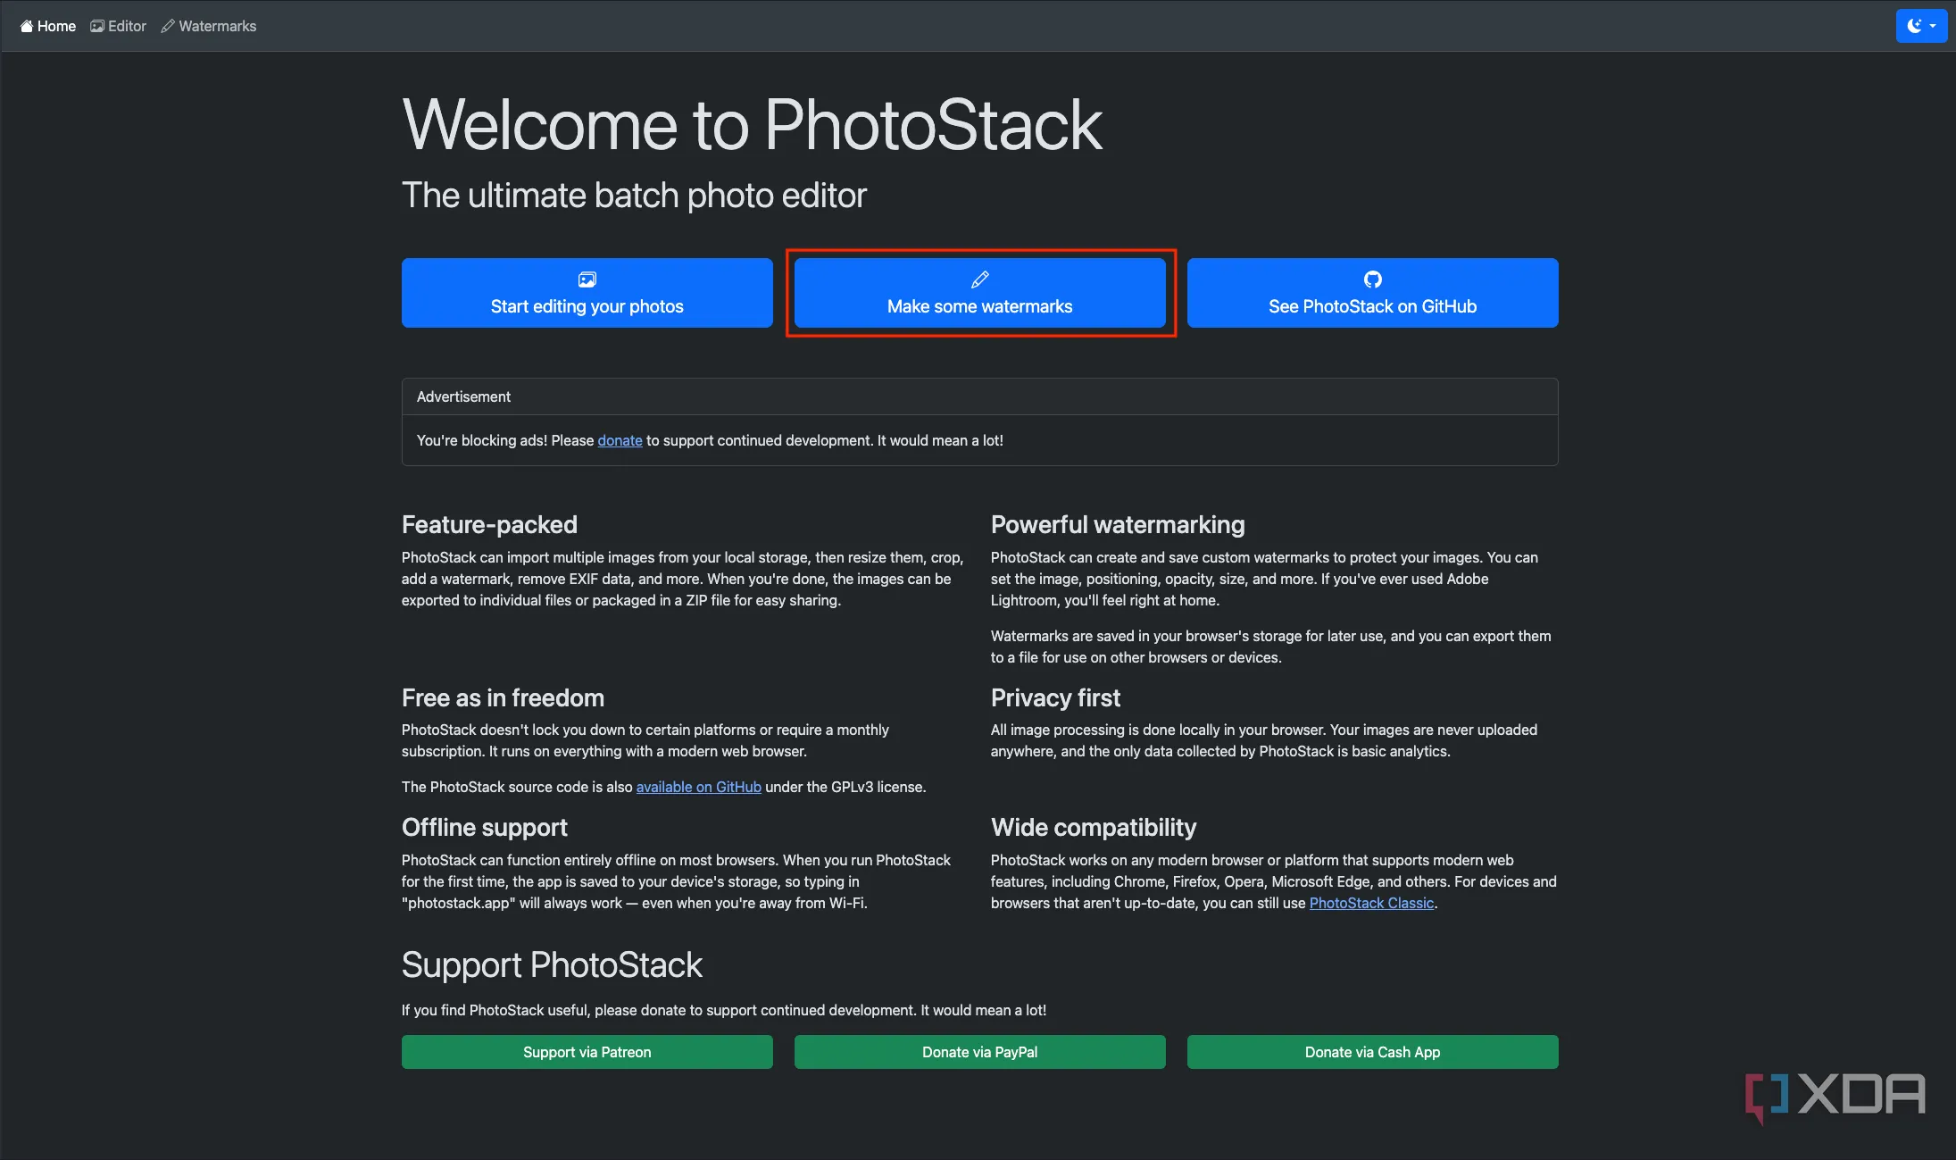Click the Feature-packed heading
This screenshot has width=1956, height=1160.
[x=489, y=524]
